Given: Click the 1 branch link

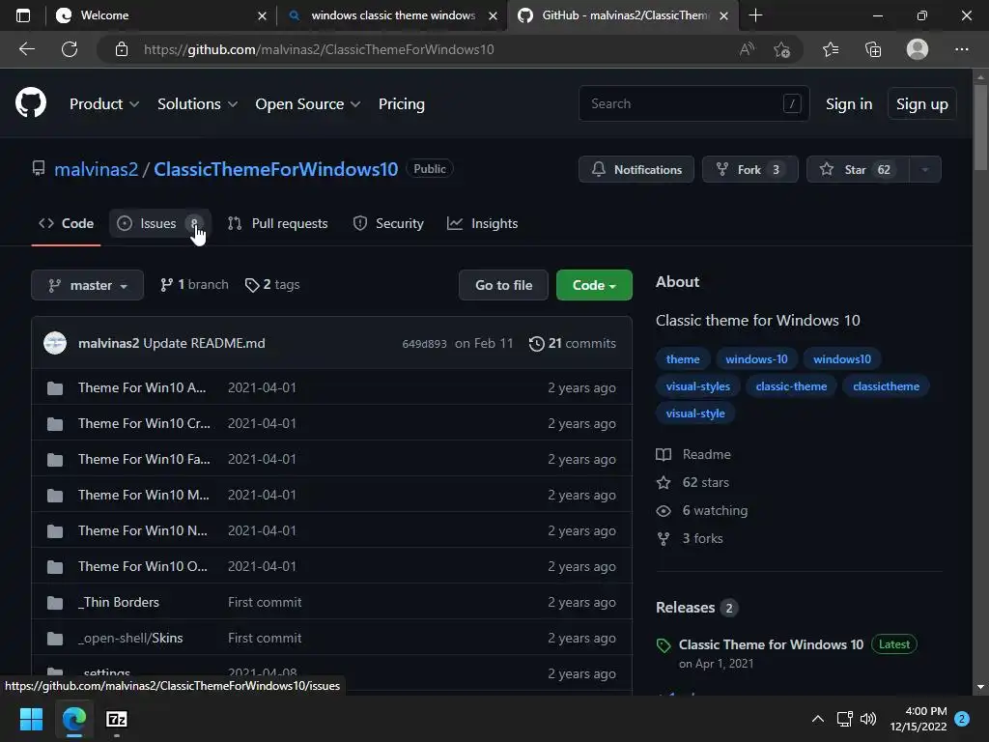Looking at the screenshot, I should (194, 285).
